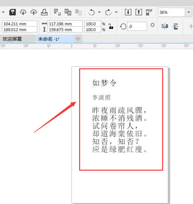Click the height icon beside 159.675 mm

click(x=44, y=29)
